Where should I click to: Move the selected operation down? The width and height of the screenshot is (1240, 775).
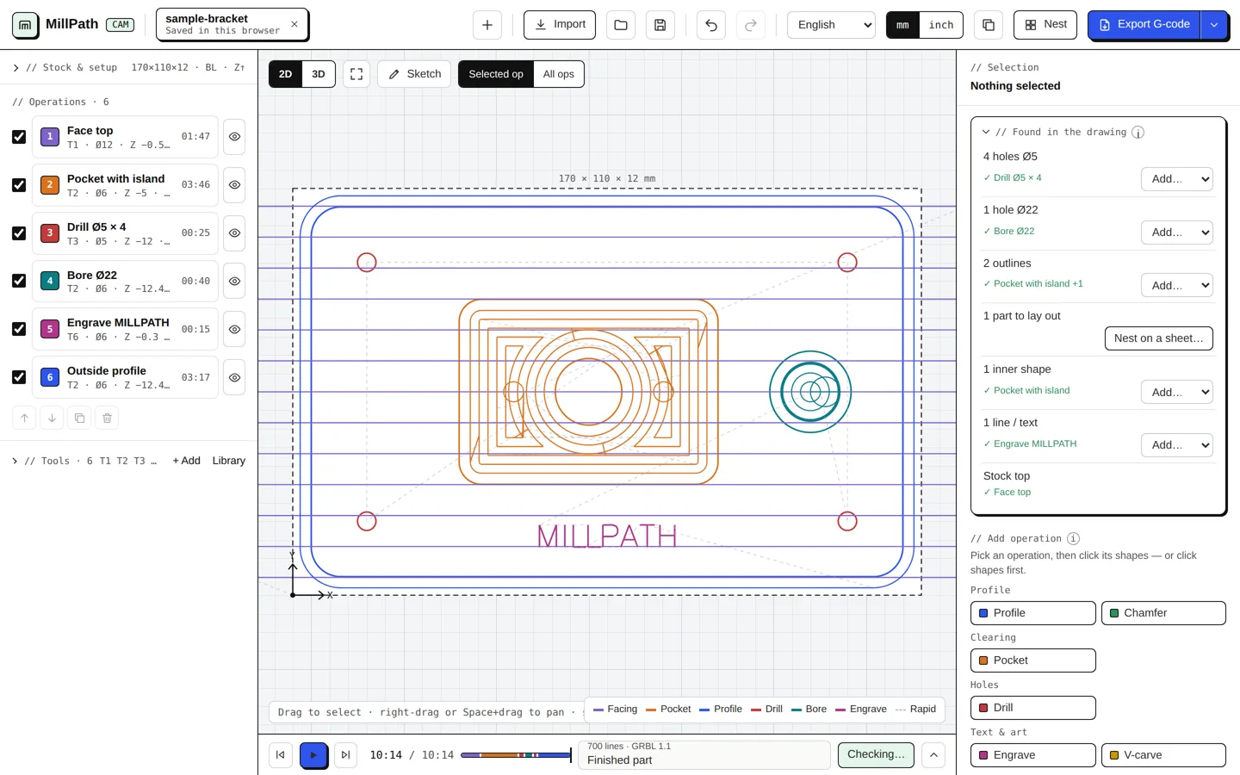[52, 418]
